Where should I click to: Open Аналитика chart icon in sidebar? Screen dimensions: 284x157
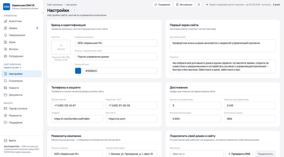coord(5,21)
